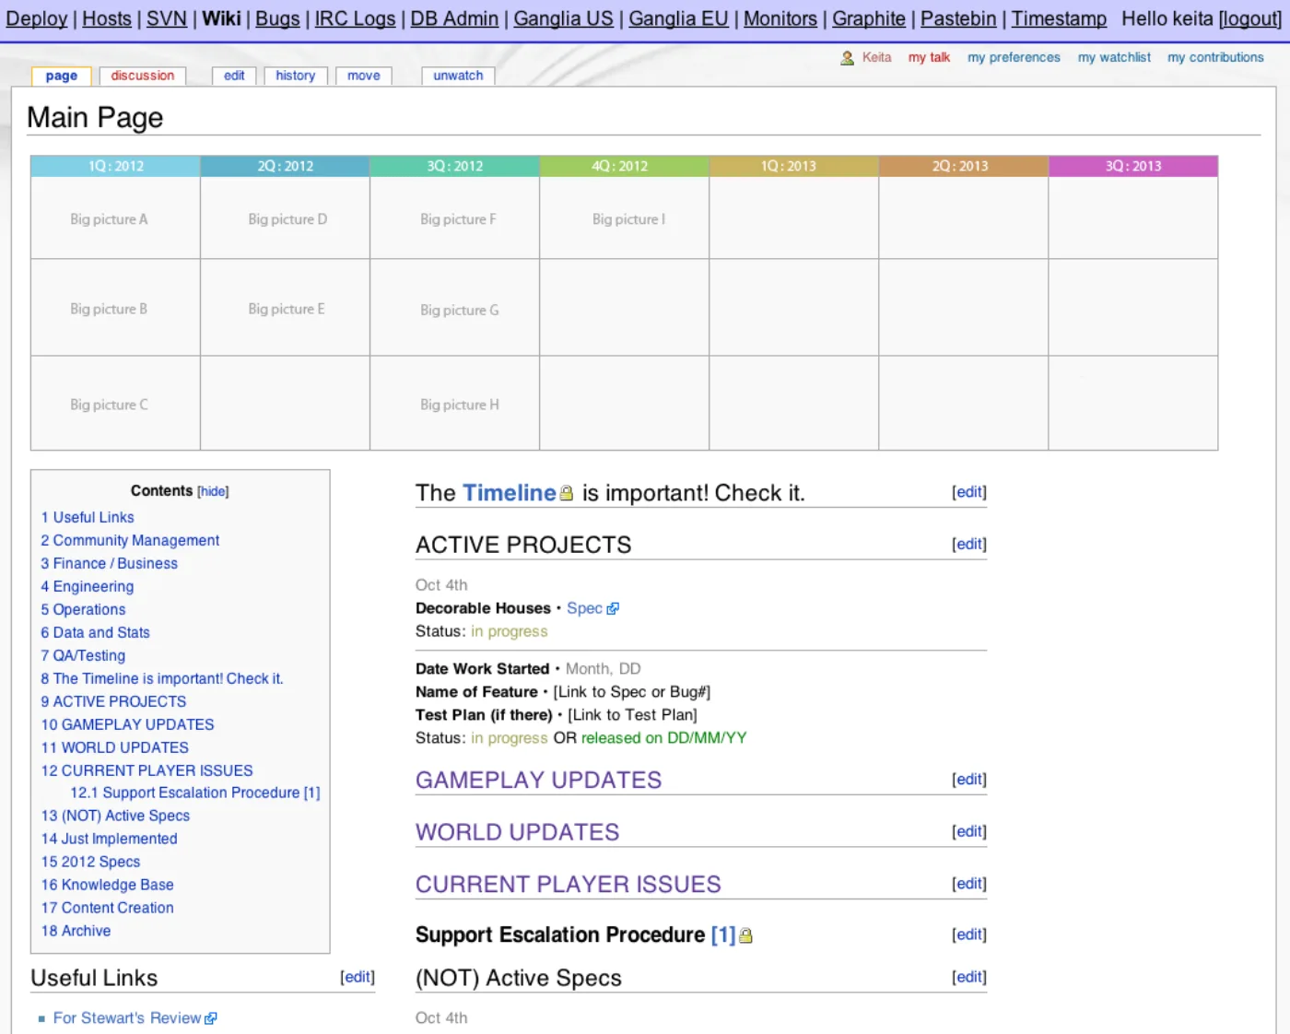The image size is (1290, 1034).
Task: Jump to 13 (NOT) Active Specs in contents
Action: [x=115, y=817]
